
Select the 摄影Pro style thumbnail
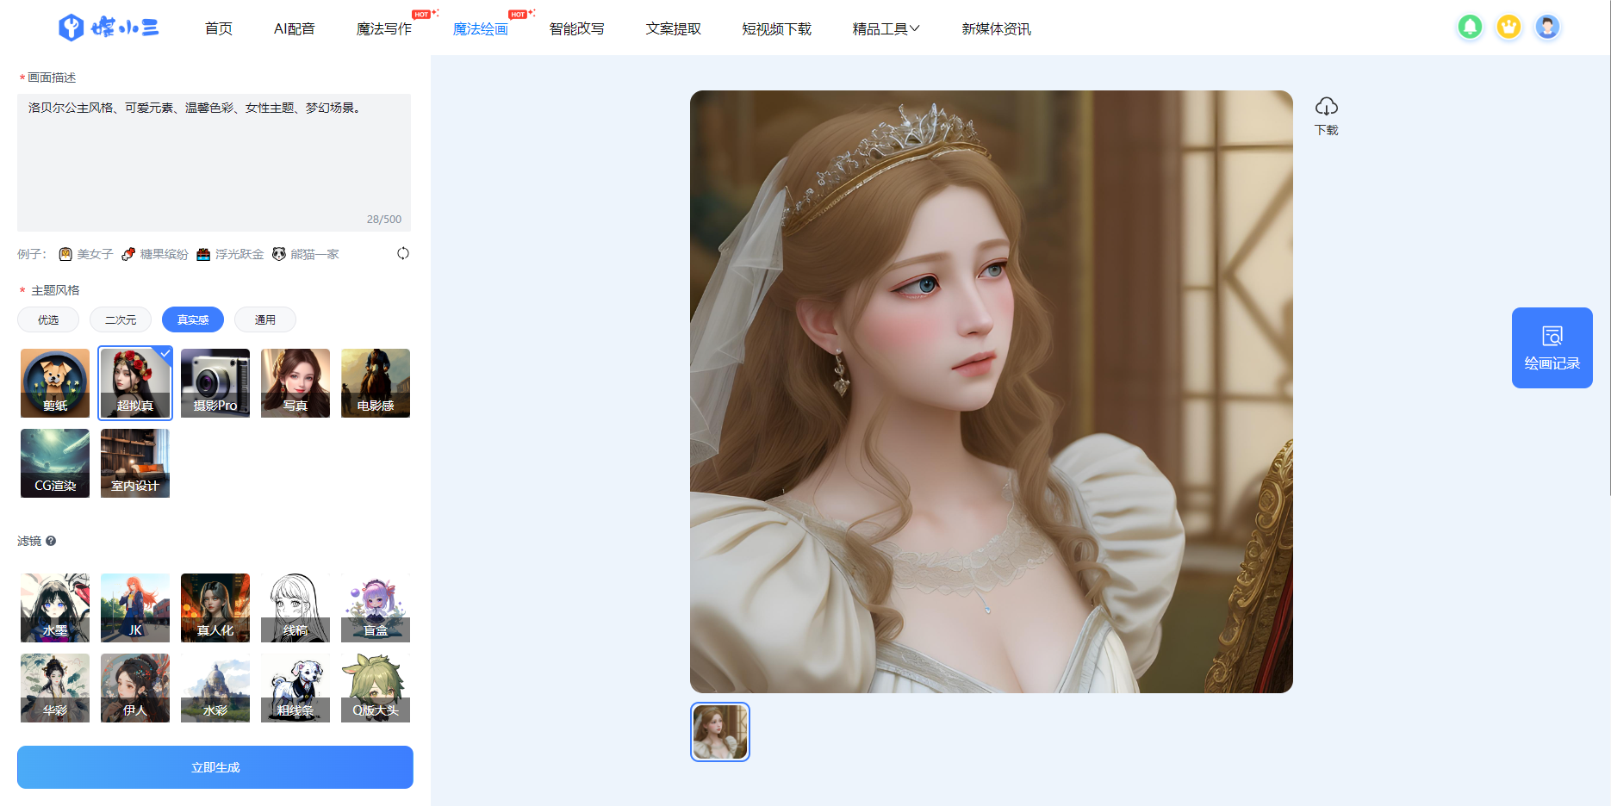coord(215,383)
